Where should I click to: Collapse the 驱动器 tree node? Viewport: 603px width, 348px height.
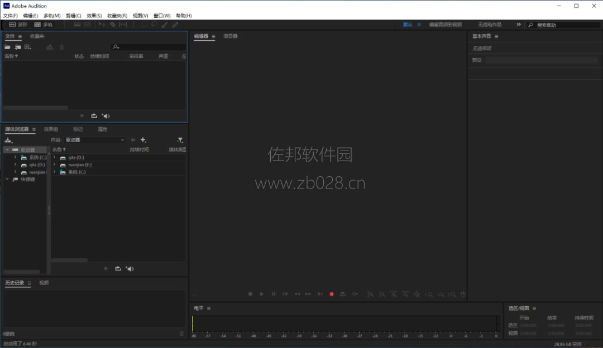7,150
